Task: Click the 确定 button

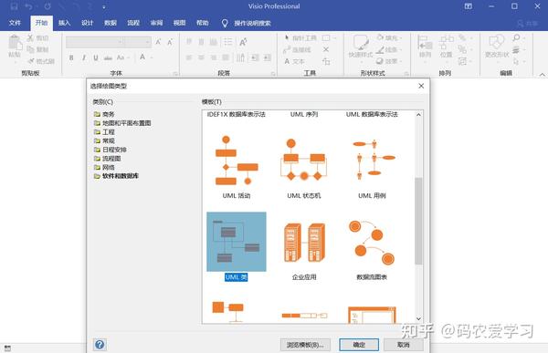Action: tap(359, 345)
